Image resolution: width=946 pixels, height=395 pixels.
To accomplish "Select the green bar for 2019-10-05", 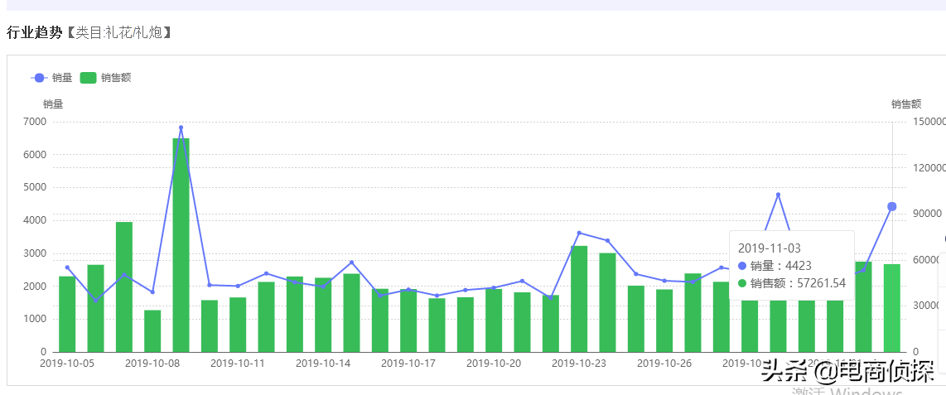I will pos(67,314).
